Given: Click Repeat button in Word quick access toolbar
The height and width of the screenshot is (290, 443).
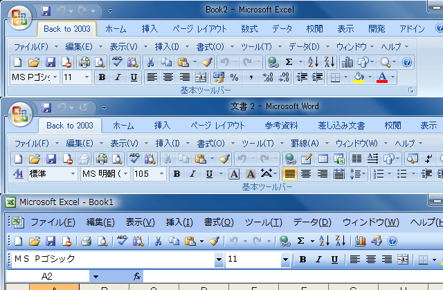Looking at the screenshot, I should [84, 108].
